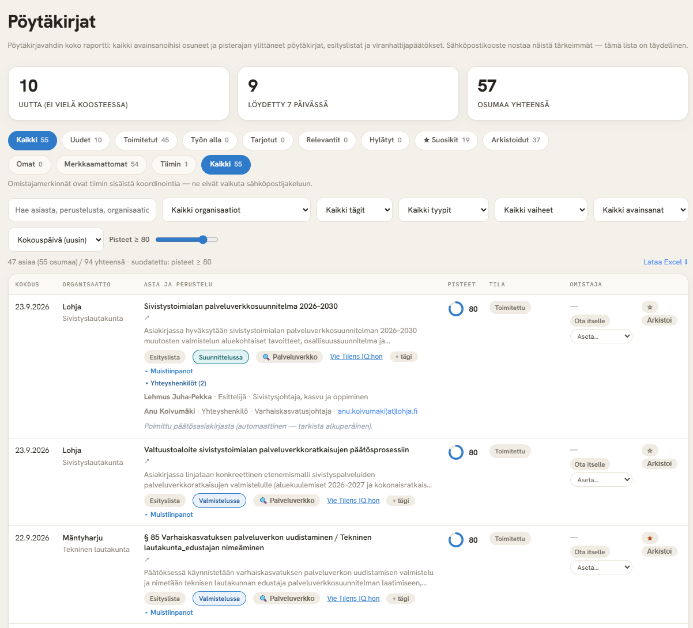Image resolution: width=693 pixels, height=628 pixels.
Task: Adjust the Pisteet ≥ 80 slider
Action: pos(187,240)
